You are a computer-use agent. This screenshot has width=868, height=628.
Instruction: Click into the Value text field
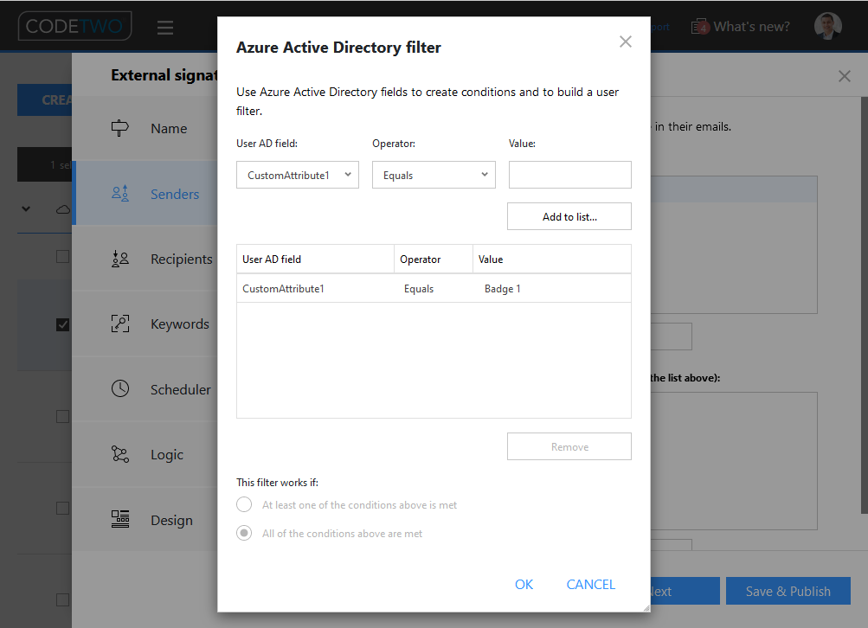click(x=569, y=175)
